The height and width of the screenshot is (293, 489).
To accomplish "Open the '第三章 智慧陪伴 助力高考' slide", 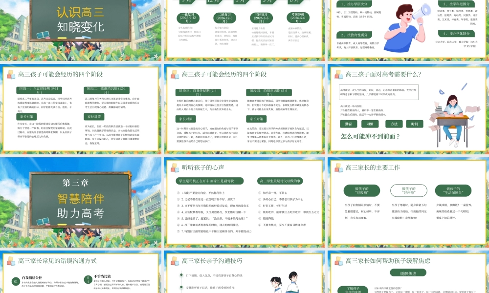I will coord(81,202).
